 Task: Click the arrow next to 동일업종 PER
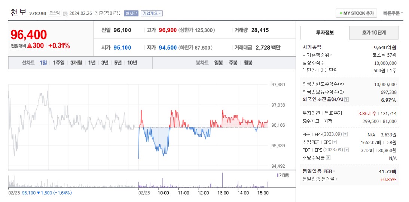(334, 171)
